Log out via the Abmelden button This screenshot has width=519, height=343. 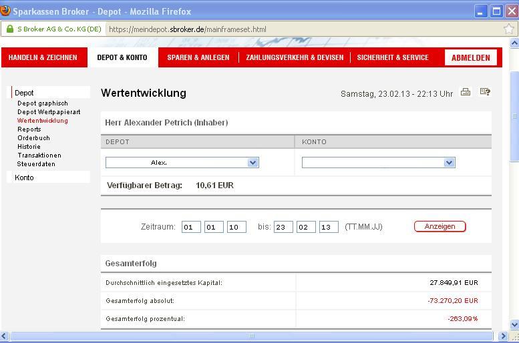470,57
